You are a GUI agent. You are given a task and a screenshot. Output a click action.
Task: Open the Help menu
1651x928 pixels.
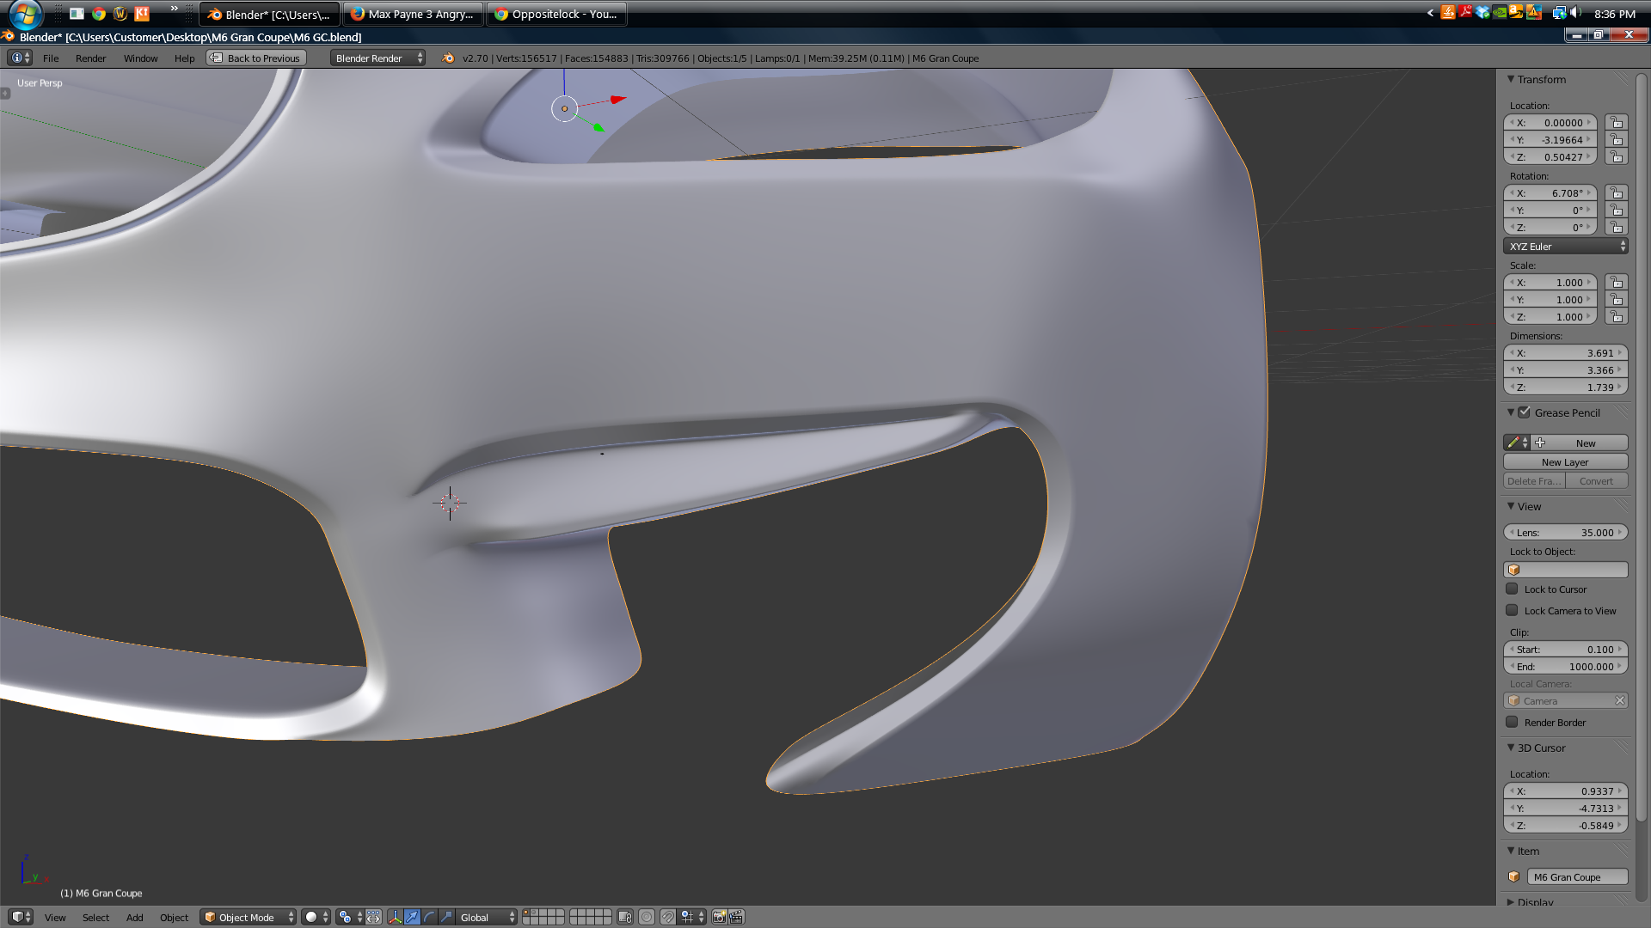(184, 58)
